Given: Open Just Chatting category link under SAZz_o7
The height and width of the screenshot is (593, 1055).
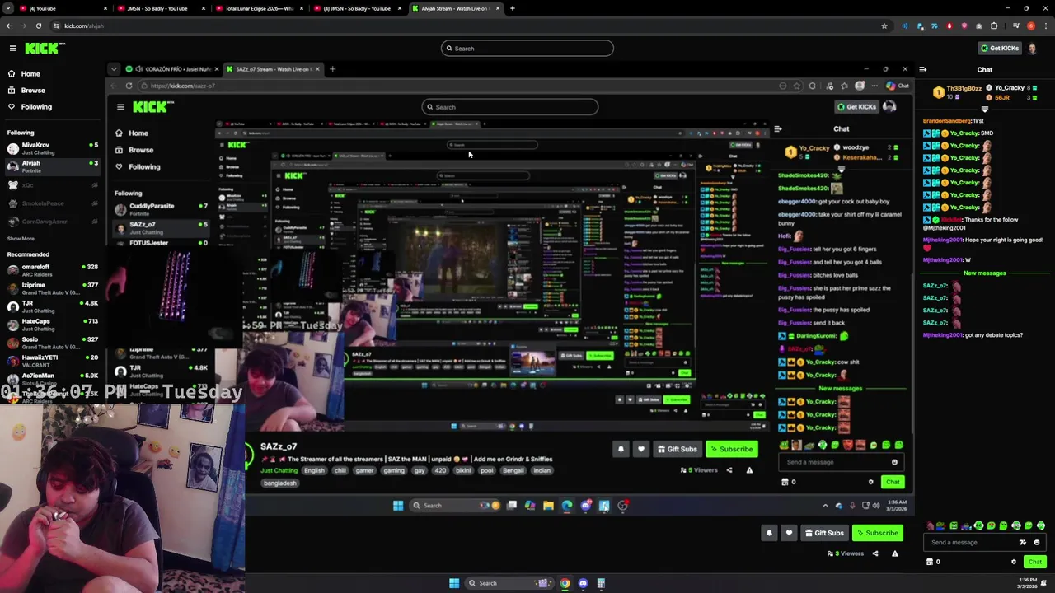Looking at the screenshot, I should pyautogui.click(x=279, y=470).
